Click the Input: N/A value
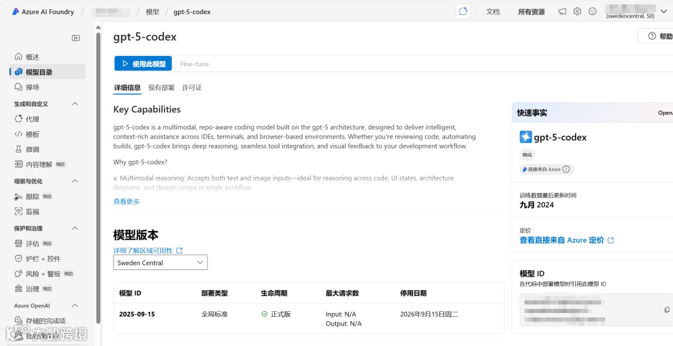The image size is (673, 346). click(341, 314)
